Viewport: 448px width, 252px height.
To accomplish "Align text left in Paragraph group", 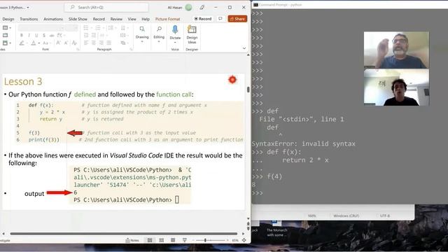I will [x=86, y=43].
